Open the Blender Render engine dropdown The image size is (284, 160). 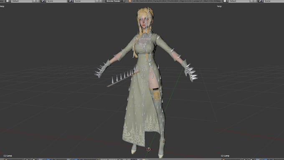point(115,1)
